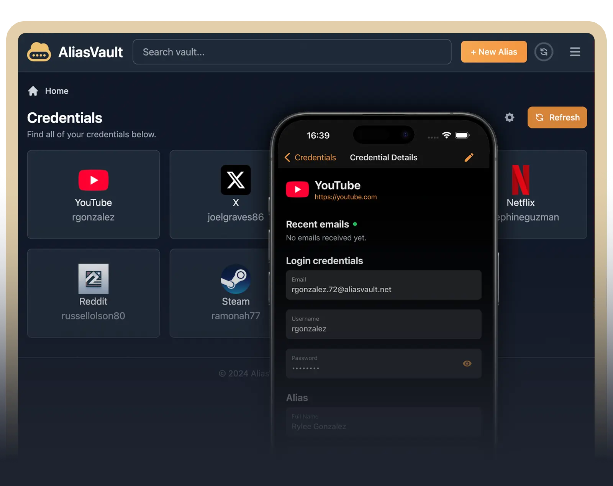This screenshot has width=613, height=486.
Task: Click the AliasVault cloud logo icon
Action: 39,52
